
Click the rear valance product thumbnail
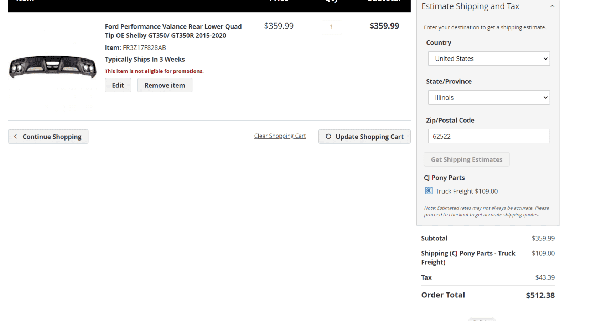53,67
